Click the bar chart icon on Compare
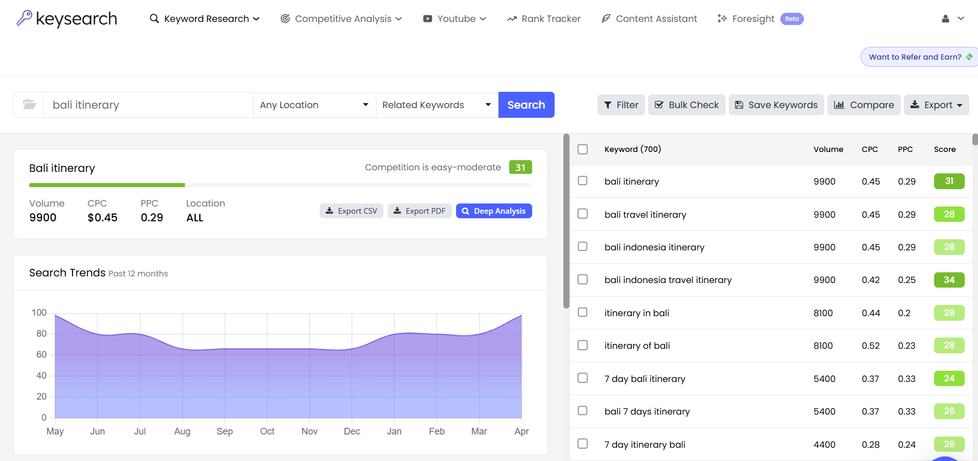Screen dimensions: 978x461 click(839, 105)
